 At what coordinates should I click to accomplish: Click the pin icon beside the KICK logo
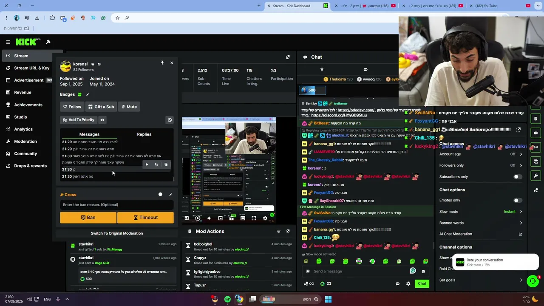click(48, 42)
